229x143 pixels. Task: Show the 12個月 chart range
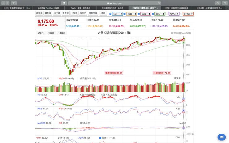coord(62,33)
